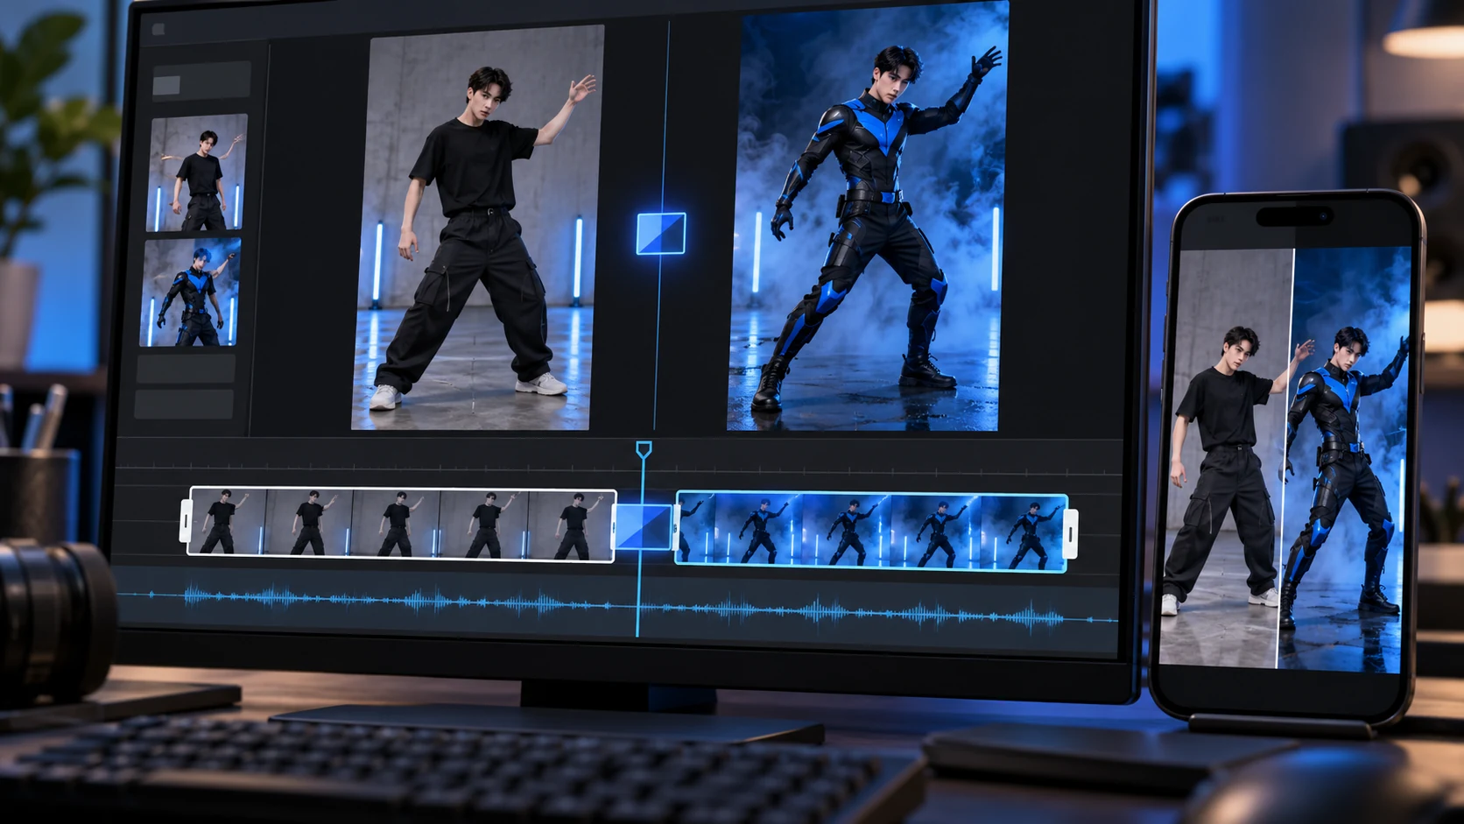
Task: Click the transition block between timeline clips
Action: click(x=644, y=527)
